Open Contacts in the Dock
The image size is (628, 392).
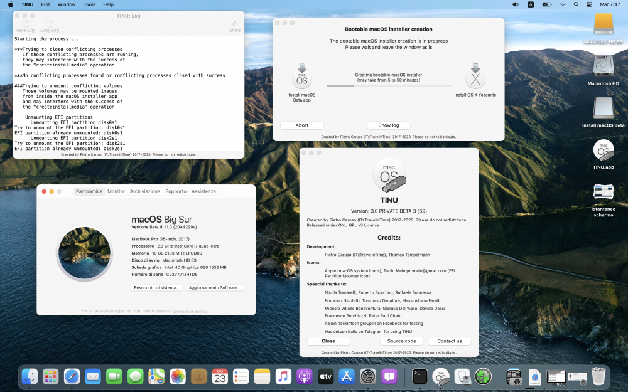click(x=198, y=376)
